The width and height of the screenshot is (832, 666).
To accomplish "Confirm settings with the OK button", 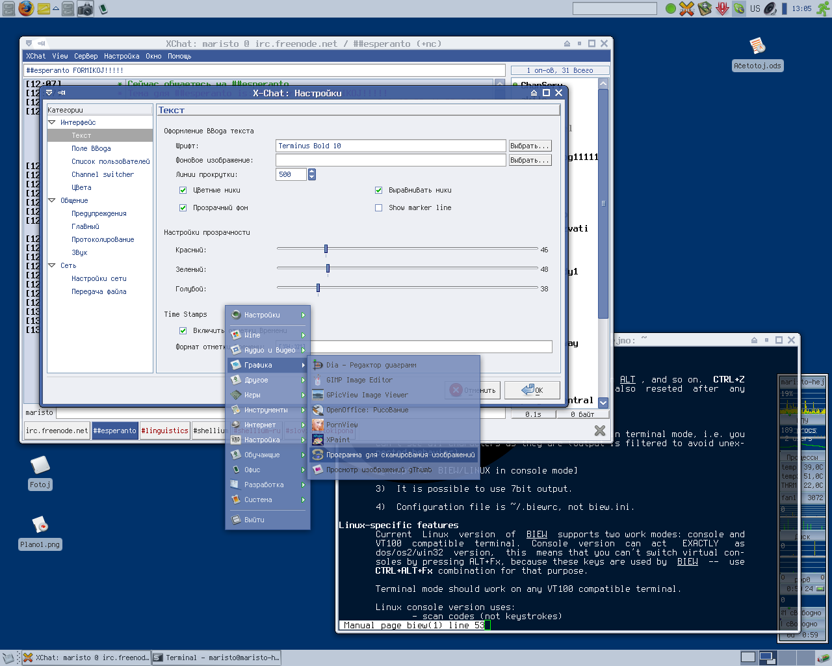I will 533,390.
